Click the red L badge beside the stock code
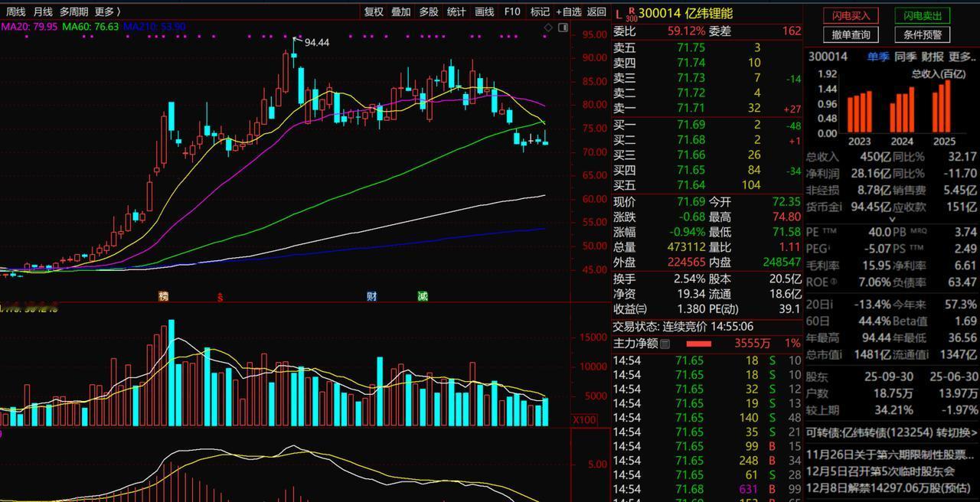Image resolution: width=980 pixels, height=502 pixels. point(619,14)
